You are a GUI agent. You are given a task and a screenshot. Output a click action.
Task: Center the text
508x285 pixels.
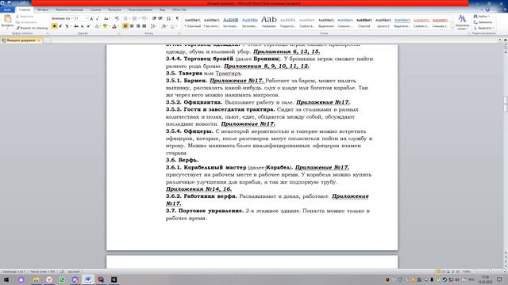[x=132, y=26]
